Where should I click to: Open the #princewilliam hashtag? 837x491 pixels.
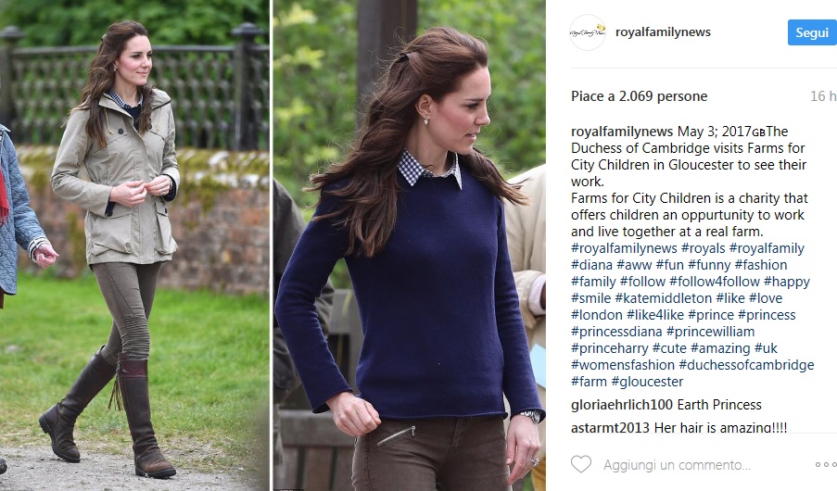pyautogui.click(x=711, y=332)
